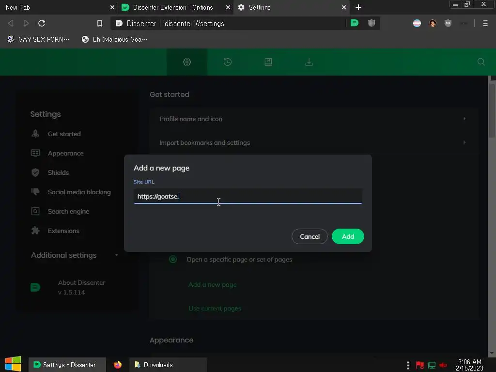Open the browser hamburger menu
Viewport: 496px width, 372px height.
tap(485, 23)
